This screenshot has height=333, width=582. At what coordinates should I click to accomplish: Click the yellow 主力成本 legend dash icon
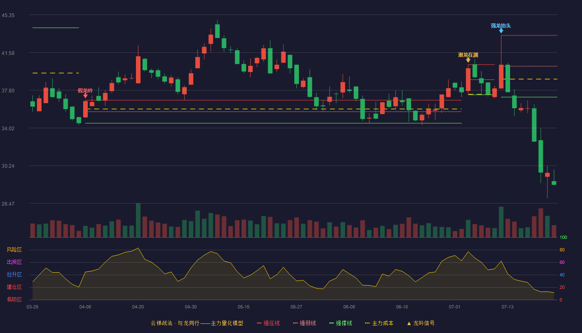[x=367, y=323]
